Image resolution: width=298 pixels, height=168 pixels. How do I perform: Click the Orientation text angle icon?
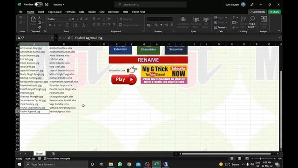[109, 19]
